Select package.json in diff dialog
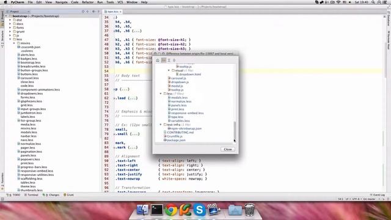Viewport: 391px width, 220px height. (x=175, y=140)
